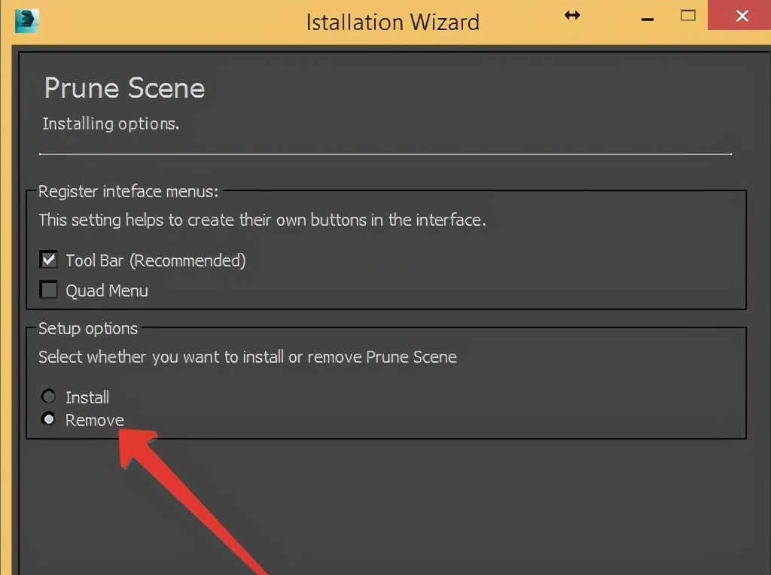Click the 3ds Max app icon in title bar
The height and width of the screenshot is (575, 771).
(26, 20)
